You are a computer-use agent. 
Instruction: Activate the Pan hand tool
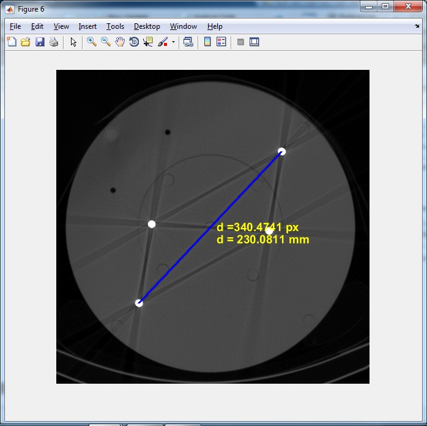pyautogui.click(x=120, y=42)
